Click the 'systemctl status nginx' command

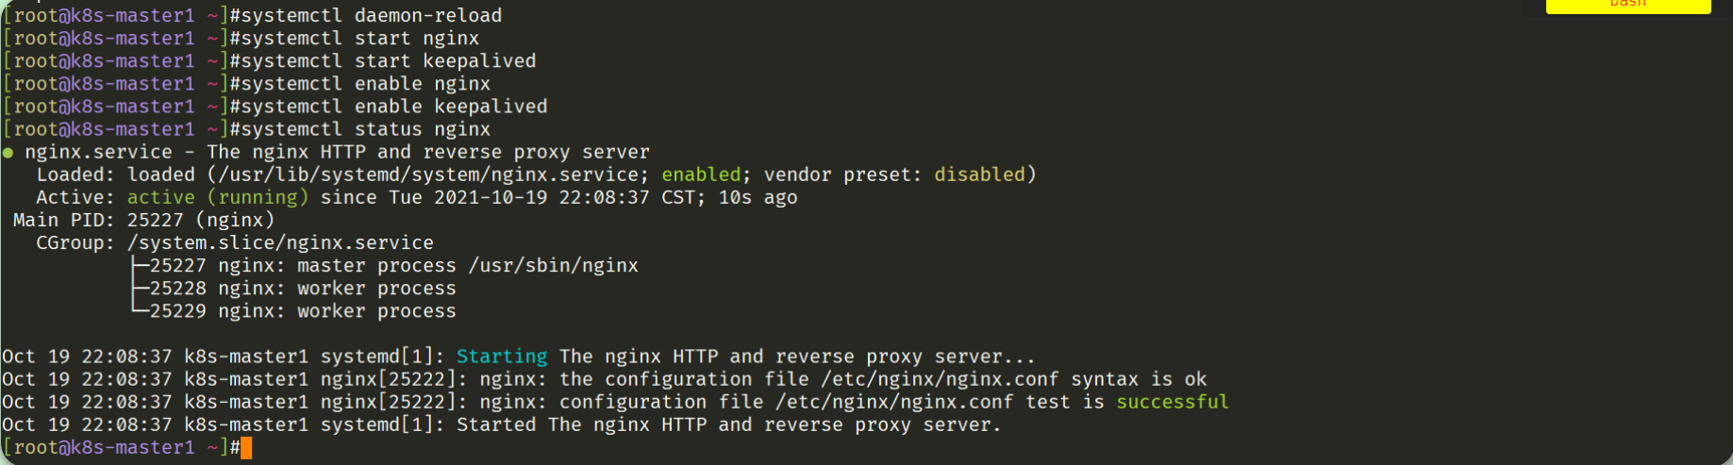click(360, 129)
